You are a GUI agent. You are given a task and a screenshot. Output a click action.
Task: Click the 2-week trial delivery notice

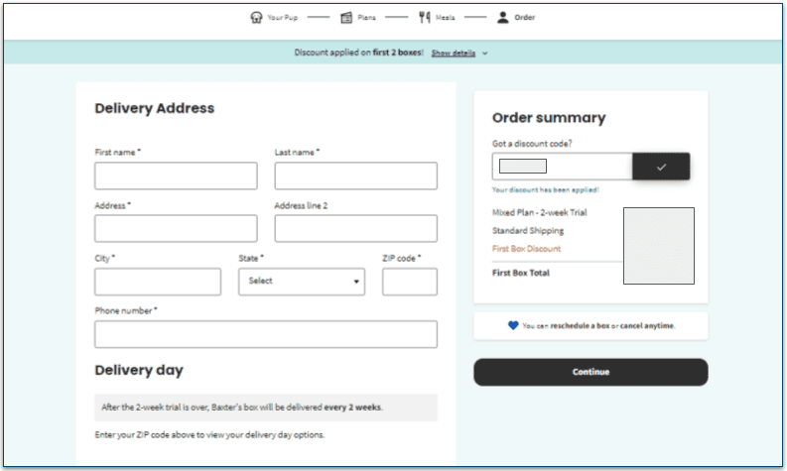(x=266, y=408)
